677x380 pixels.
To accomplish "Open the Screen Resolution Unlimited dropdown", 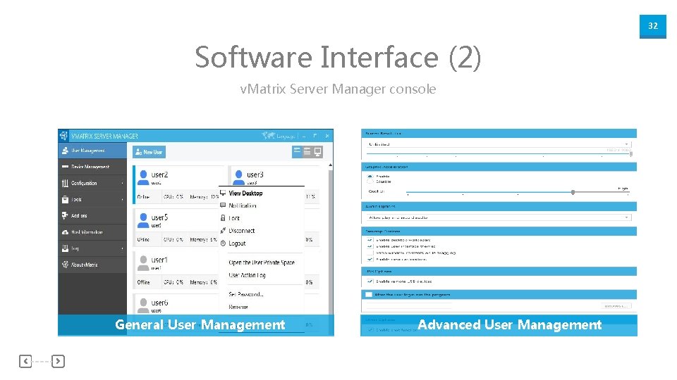I will coord(499,144).
